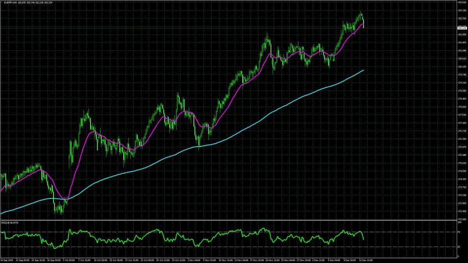Click the 177.160 price scale label
The width and height of the screenshot is (468, 263).
pyautogui.click(x=461, y=123)
